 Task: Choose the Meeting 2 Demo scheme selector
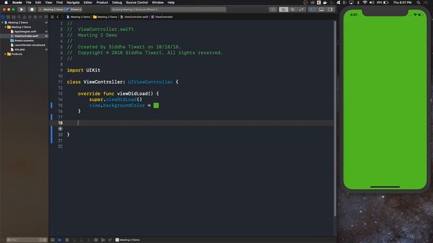(x=51, y=9)
